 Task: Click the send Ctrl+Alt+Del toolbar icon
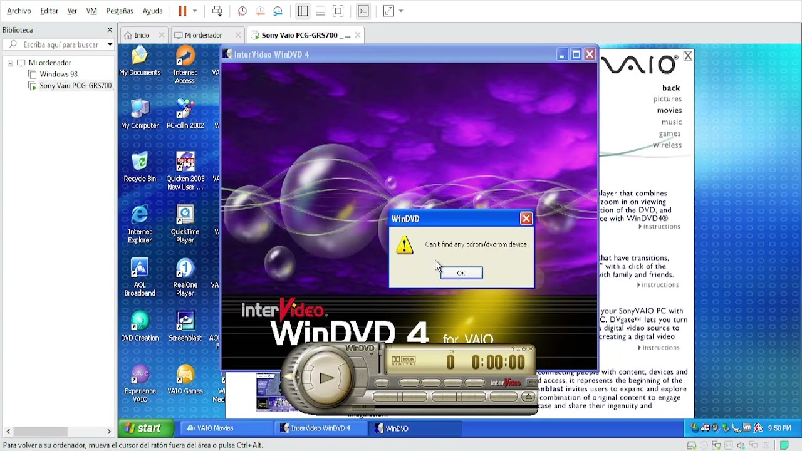click(x=217, y=11)
